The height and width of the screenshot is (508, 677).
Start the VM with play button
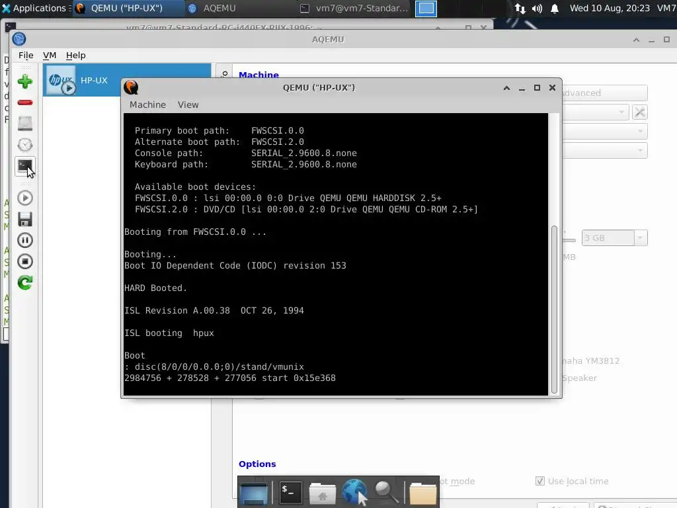tap(25, 198)
